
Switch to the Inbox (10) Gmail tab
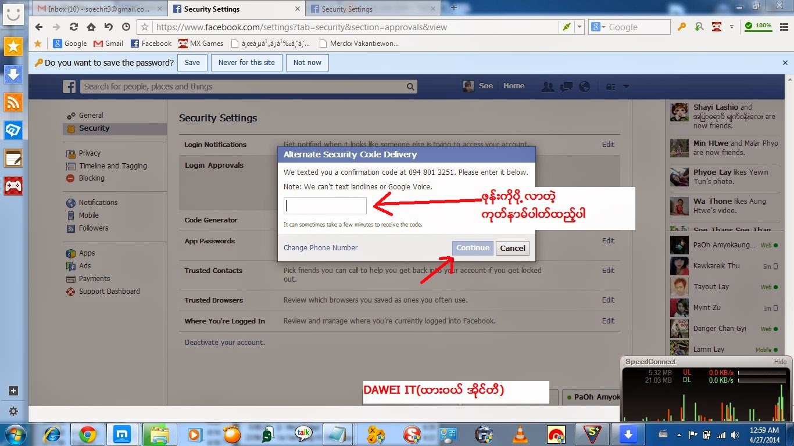(x=98, y=9)
